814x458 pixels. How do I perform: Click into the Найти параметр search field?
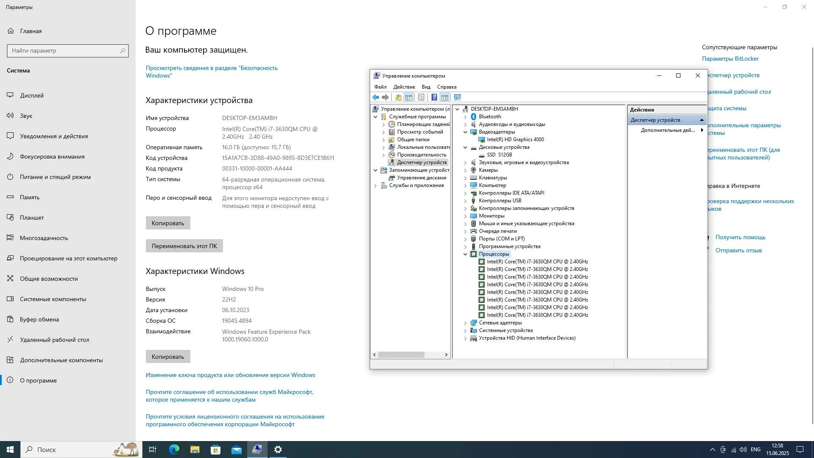(x=68, y=50)
